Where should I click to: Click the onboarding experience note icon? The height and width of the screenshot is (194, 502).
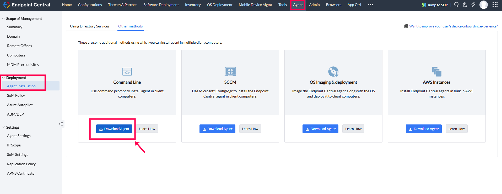click(406, 26)
